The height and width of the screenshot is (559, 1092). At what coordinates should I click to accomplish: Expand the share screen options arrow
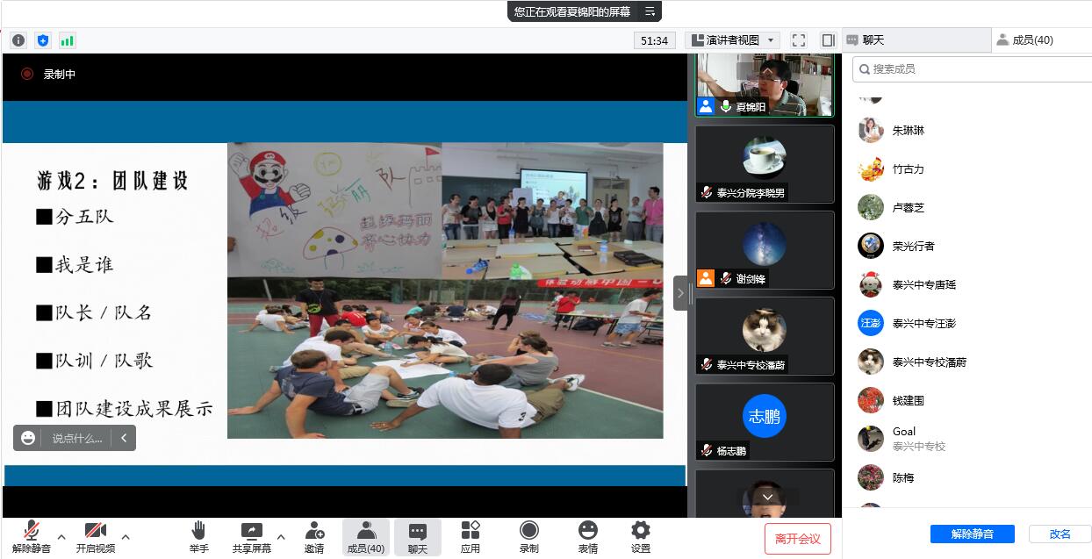[x=281, y=537]
